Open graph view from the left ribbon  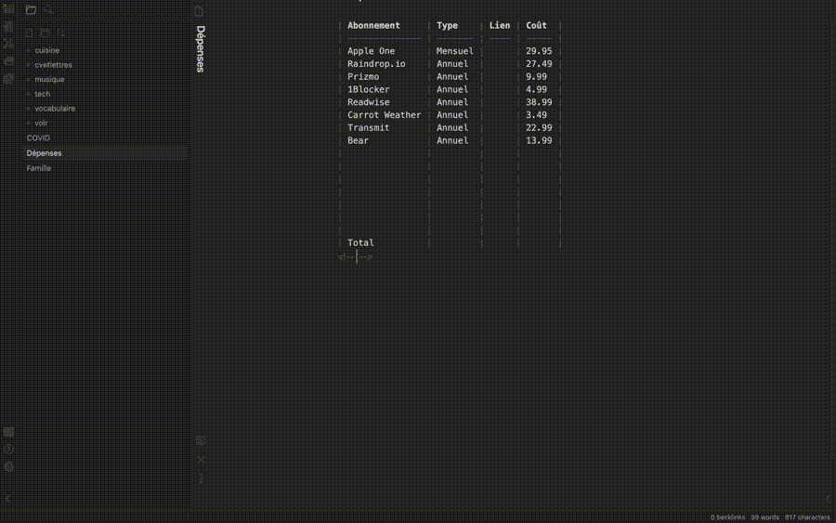[8, 44]
